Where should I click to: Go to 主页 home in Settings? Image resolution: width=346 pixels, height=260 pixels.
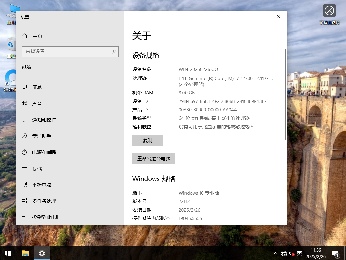(36, 36)
